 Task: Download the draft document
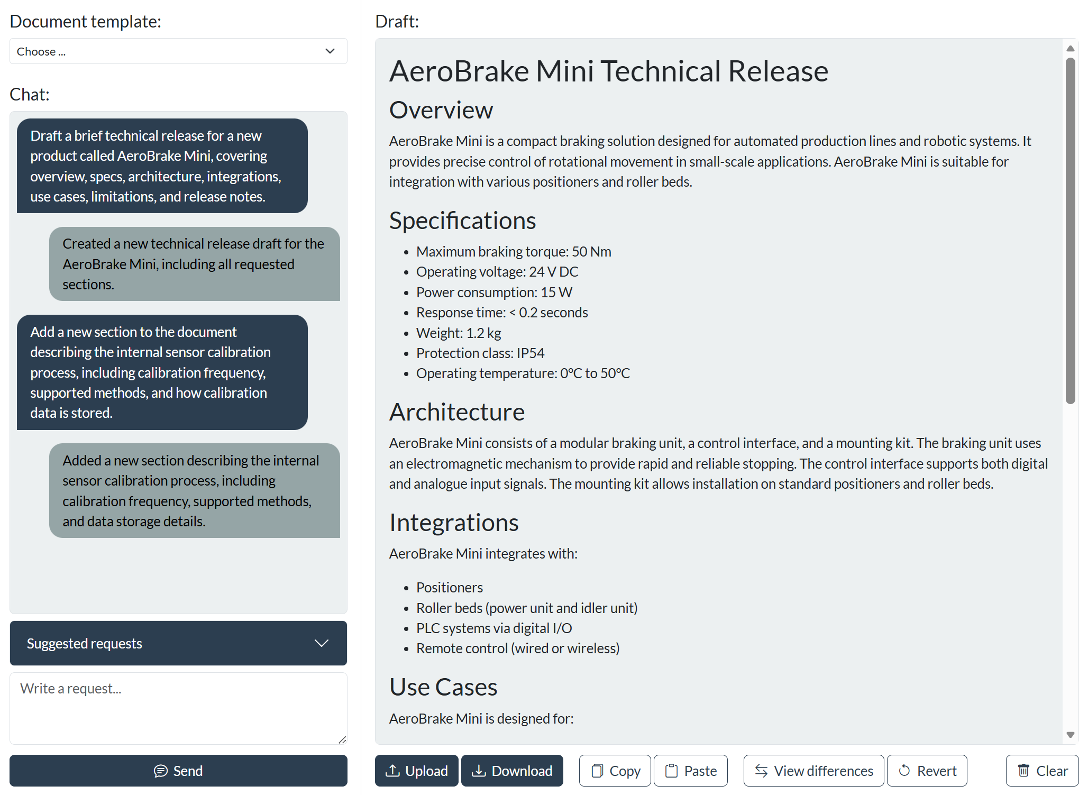(511, 771)
